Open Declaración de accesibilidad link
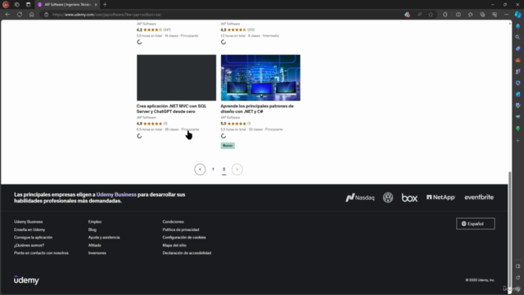Image resolution: width=524 pixels, height=295 pixels. coord(187,253)
